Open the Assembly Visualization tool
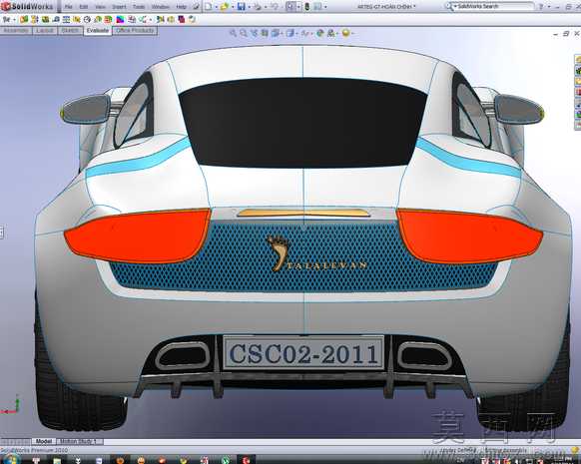 pyautogui.click(x=98, y=19)
